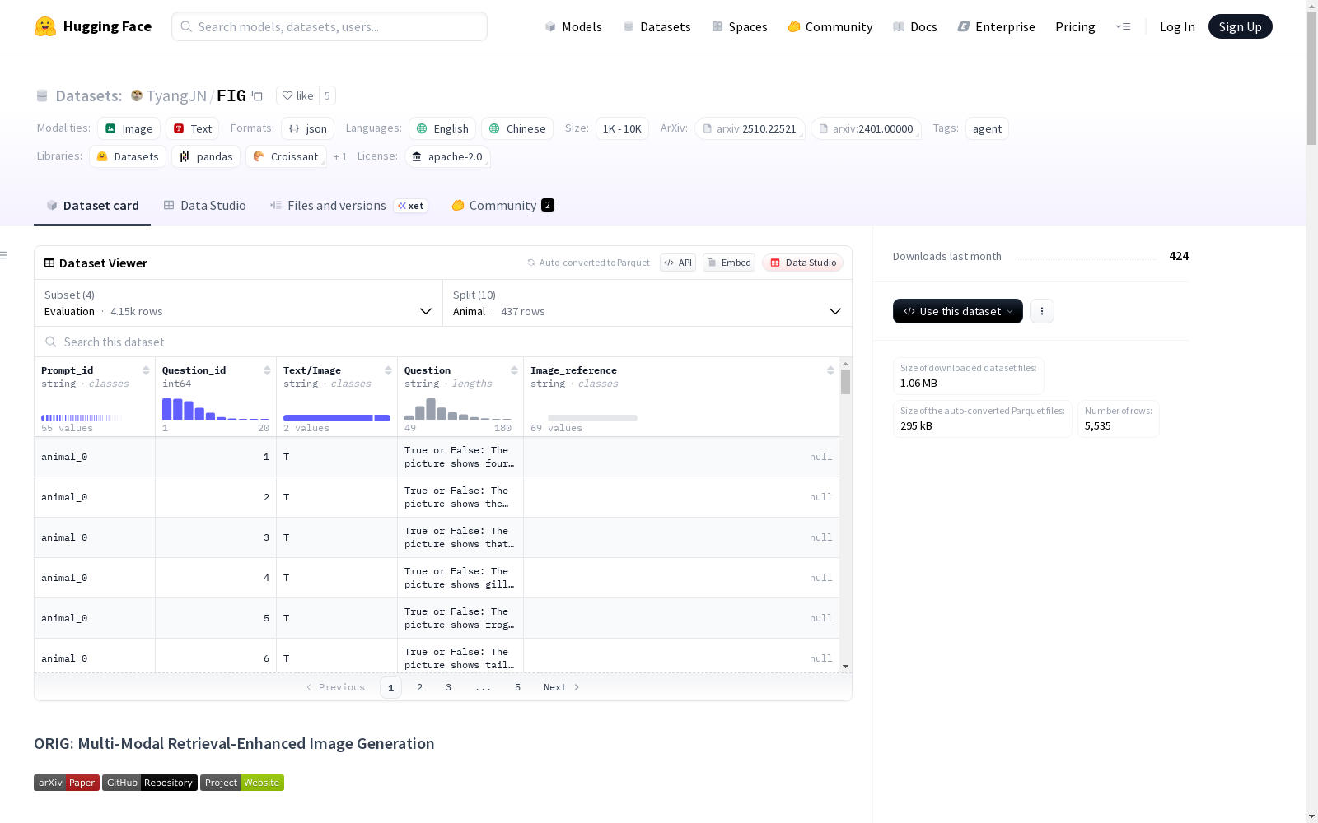The width and height of the screenshot is (1318, 823).
Task: Filter by Image modality tag
Action: (129, 128)
